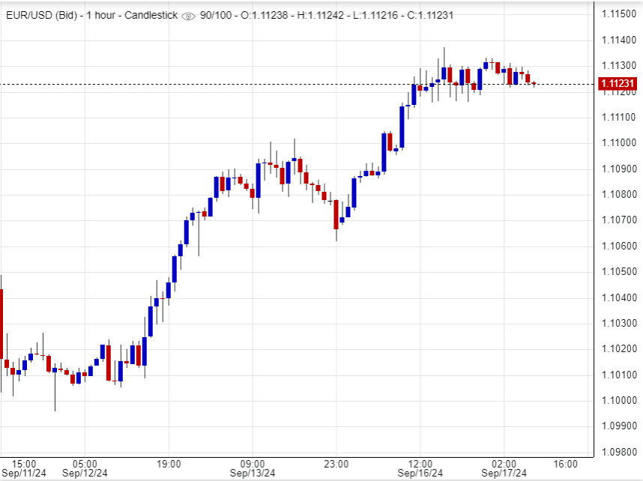Image resolution: width=643 pixels, height=481 pixels.
Task: Select the 02:00 Sep/17/24 time label
Action: [x=504, y=468]
